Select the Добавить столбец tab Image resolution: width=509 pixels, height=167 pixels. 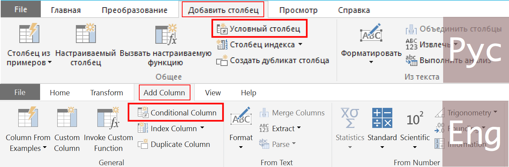pyautogui.click(x=223, y=10)
